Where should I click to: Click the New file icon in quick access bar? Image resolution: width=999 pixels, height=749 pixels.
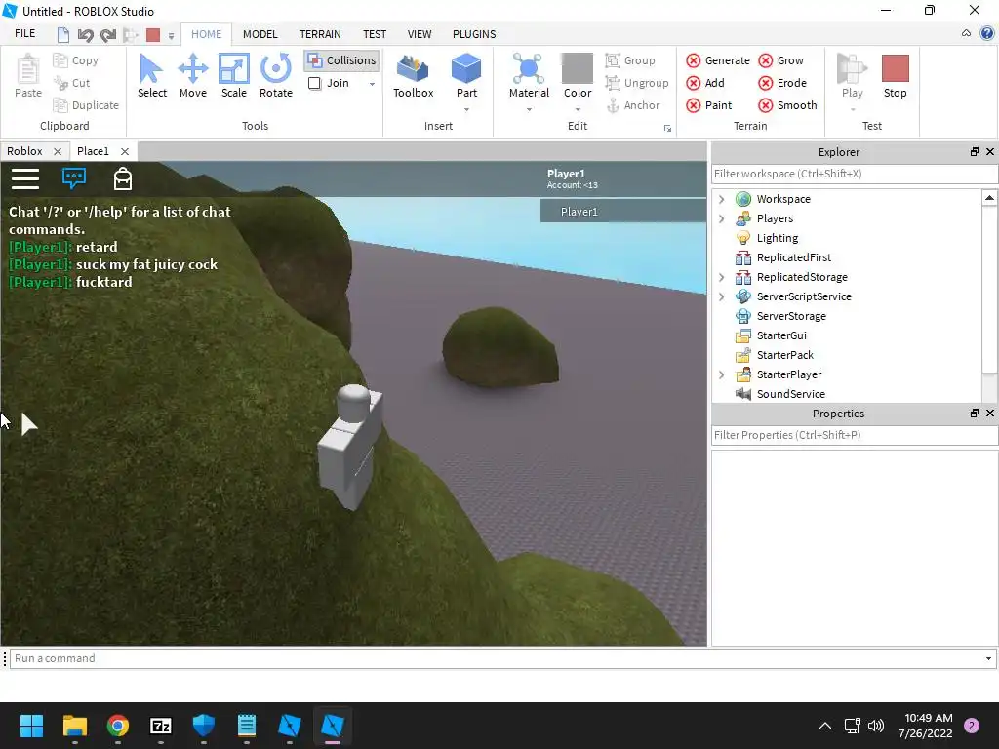62,34
